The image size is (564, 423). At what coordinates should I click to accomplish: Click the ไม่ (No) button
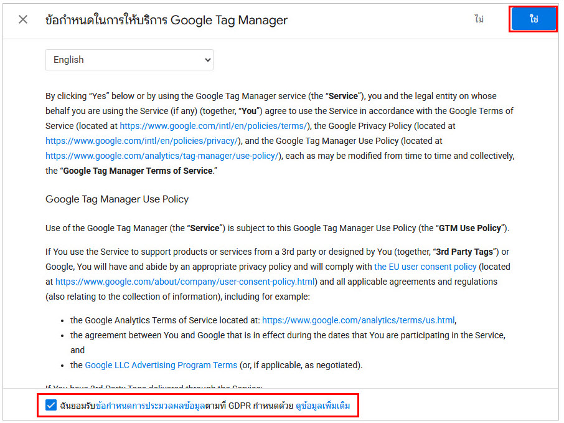479,19
